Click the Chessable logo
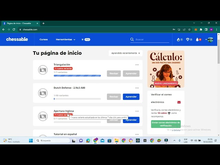This screenshot has height=165, width=220. [17, 39]
